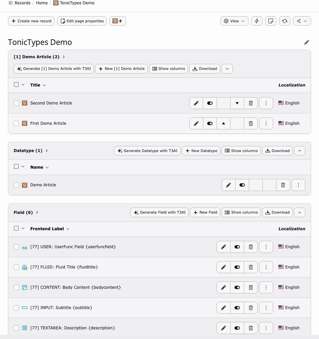The height and width of the screenshot is (339, 319).
Task: Toggle visibility of Second Demo Article
Action: pyautogui.click(x=210, y=103)
